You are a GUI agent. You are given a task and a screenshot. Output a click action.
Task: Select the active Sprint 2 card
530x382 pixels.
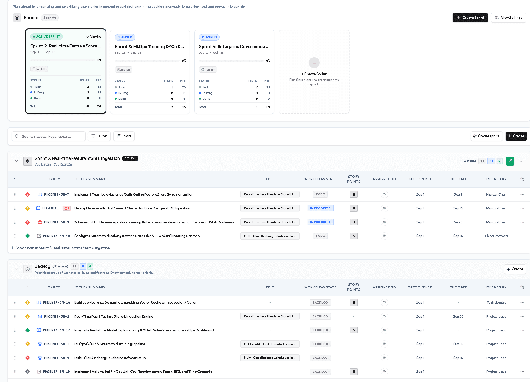66,71
